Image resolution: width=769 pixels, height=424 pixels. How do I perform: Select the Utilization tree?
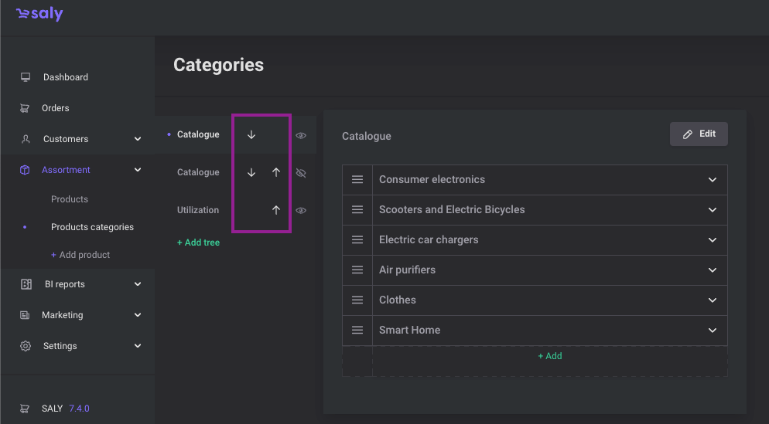198,210
